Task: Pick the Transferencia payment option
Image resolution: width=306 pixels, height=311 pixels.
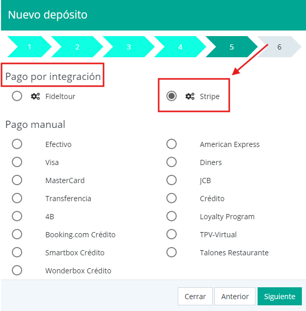Action: (x=17, y=198)
